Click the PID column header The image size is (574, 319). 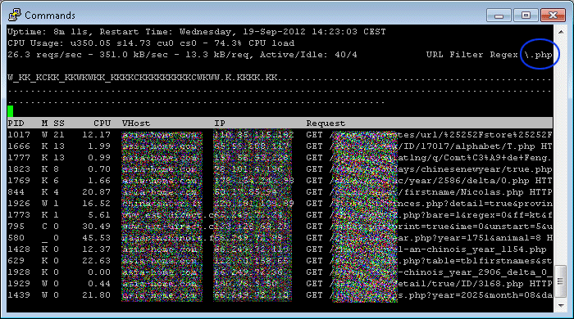(16, 123)
